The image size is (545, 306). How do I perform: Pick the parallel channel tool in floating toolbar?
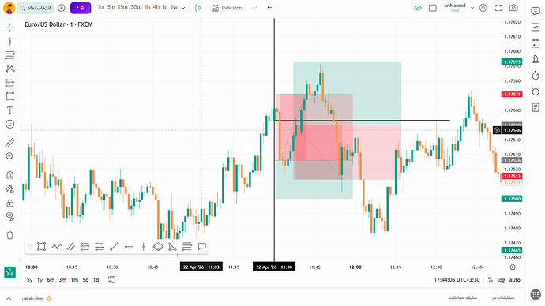coord(70,247)
